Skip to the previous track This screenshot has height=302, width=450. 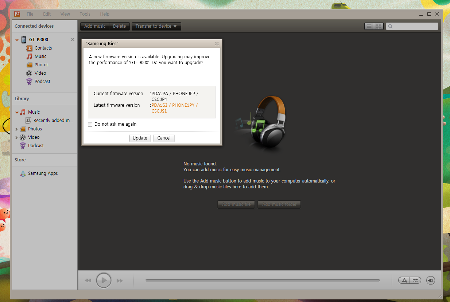click(88, 281)
